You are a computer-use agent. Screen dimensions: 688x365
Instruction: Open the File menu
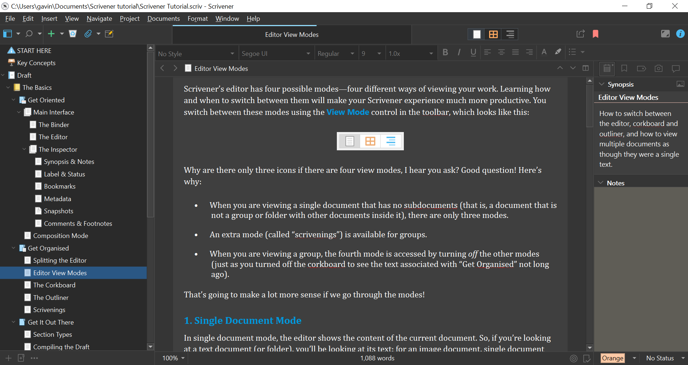pyautogui.click(x=10, y=19)
